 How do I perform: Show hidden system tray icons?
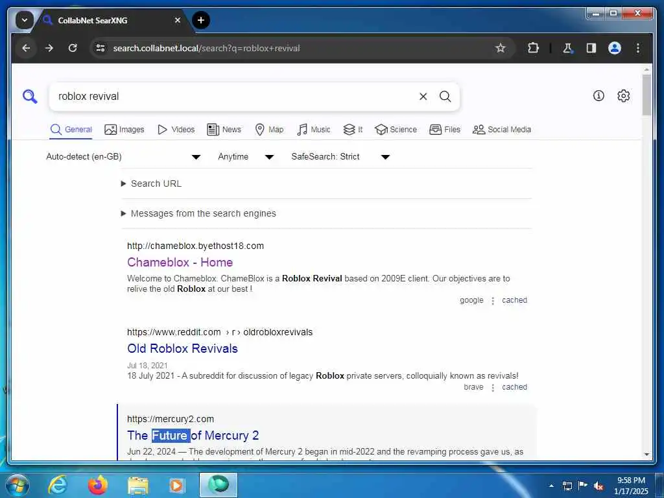coord(551,486)
